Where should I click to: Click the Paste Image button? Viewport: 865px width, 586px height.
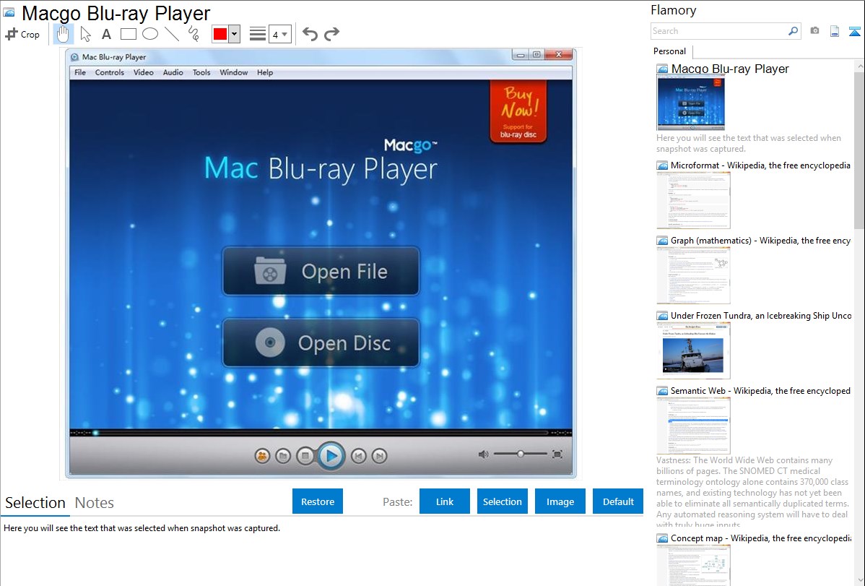click(x=560, y=501)
